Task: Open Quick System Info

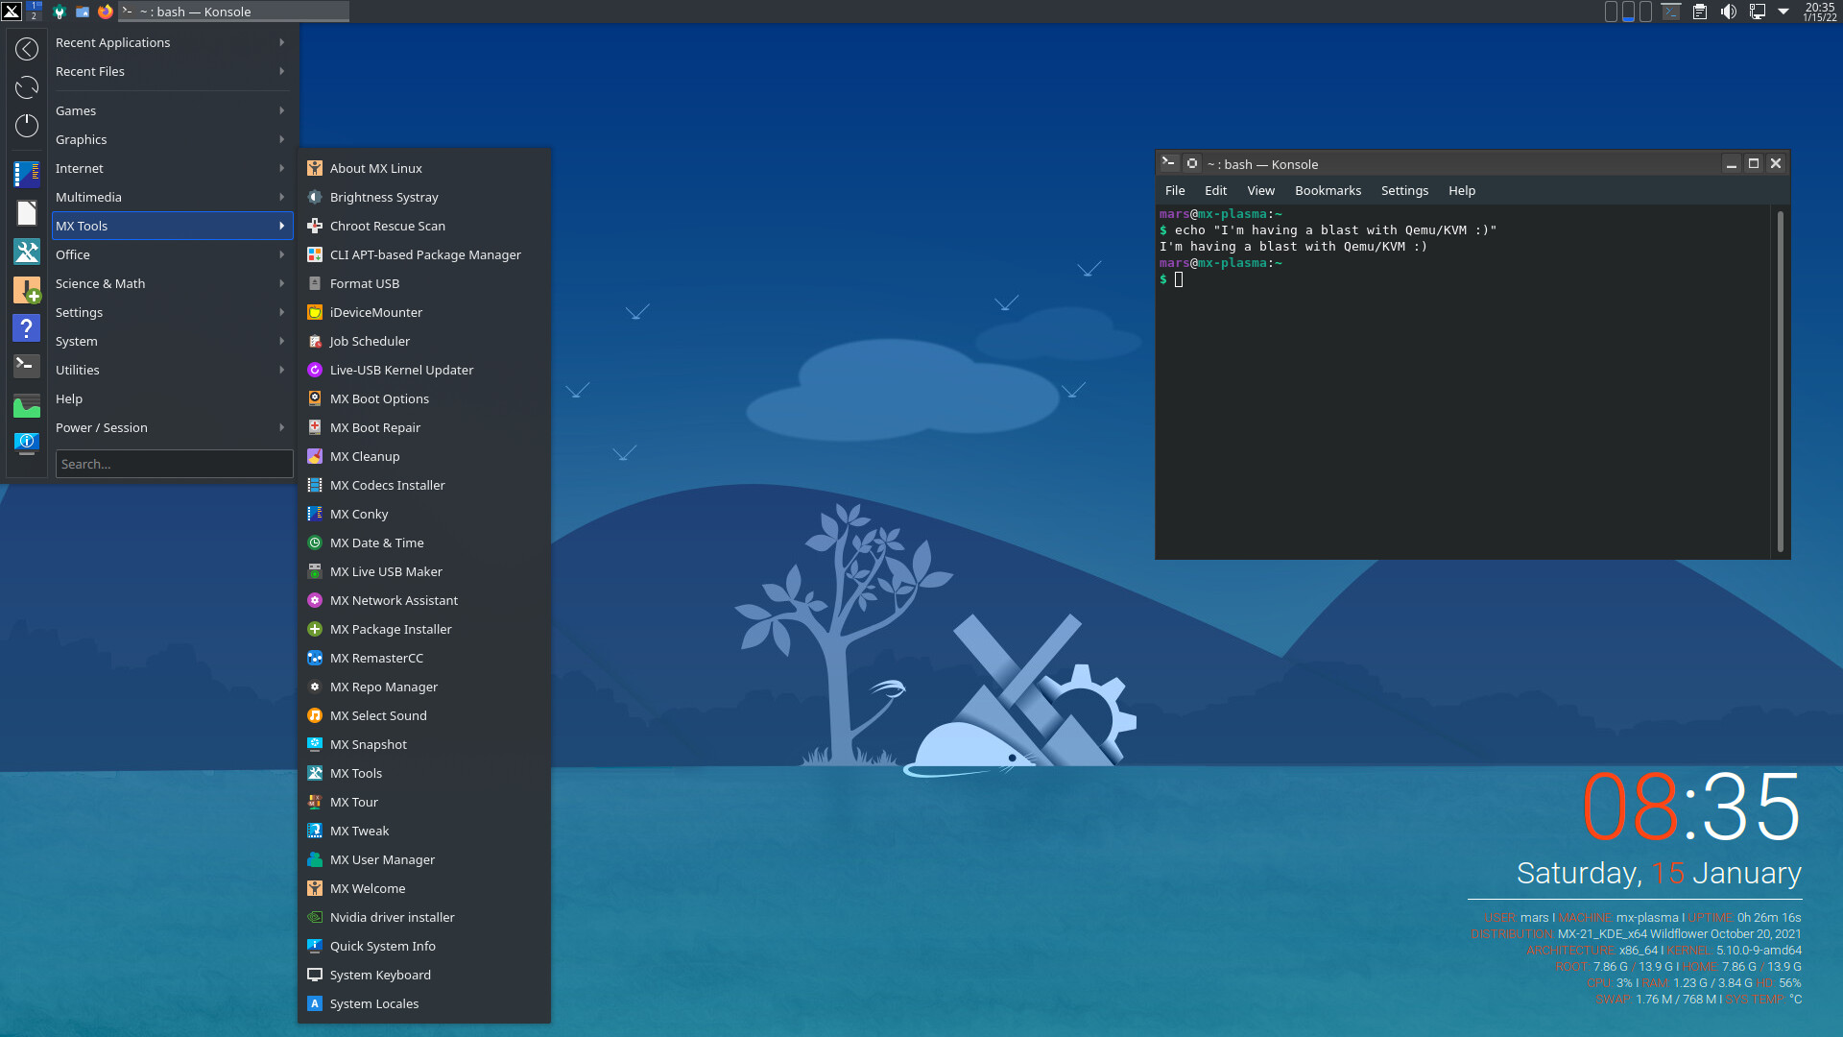Action: click(423, 946)
